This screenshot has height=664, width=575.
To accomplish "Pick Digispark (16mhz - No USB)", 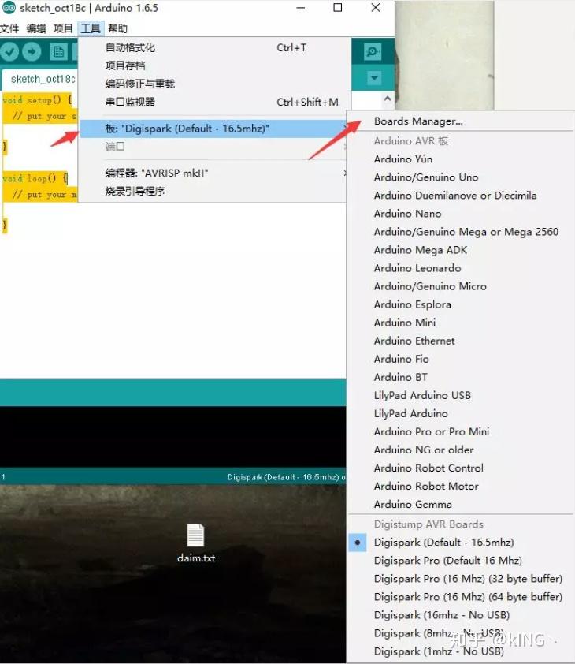I will (460, 615).
